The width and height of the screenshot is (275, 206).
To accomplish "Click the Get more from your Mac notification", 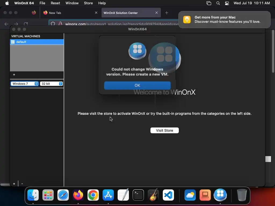I will click(224, 19).
